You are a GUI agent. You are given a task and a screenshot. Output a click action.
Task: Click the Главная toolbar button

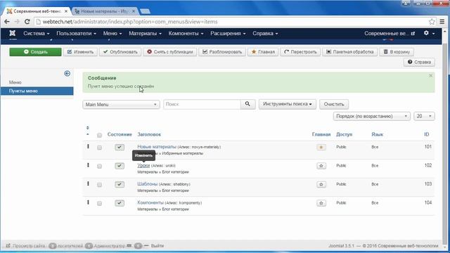(263, 52)
